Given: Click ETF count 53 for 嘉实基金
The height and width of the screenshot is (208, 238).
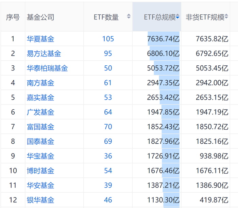Looking at the screenshot, I should 108,97.
